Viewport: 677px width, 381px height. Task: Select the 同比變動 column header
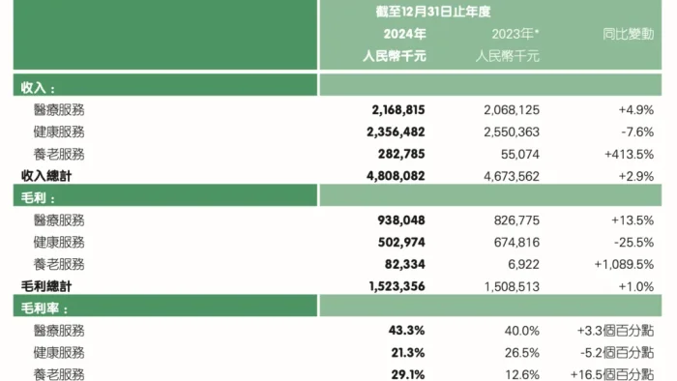tap(629, 34)
